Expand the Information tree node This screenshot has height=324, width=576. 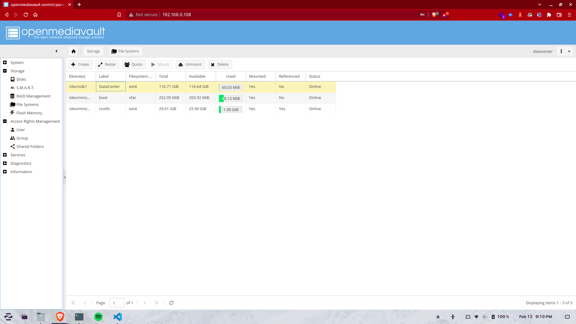(x=5, y=172)
